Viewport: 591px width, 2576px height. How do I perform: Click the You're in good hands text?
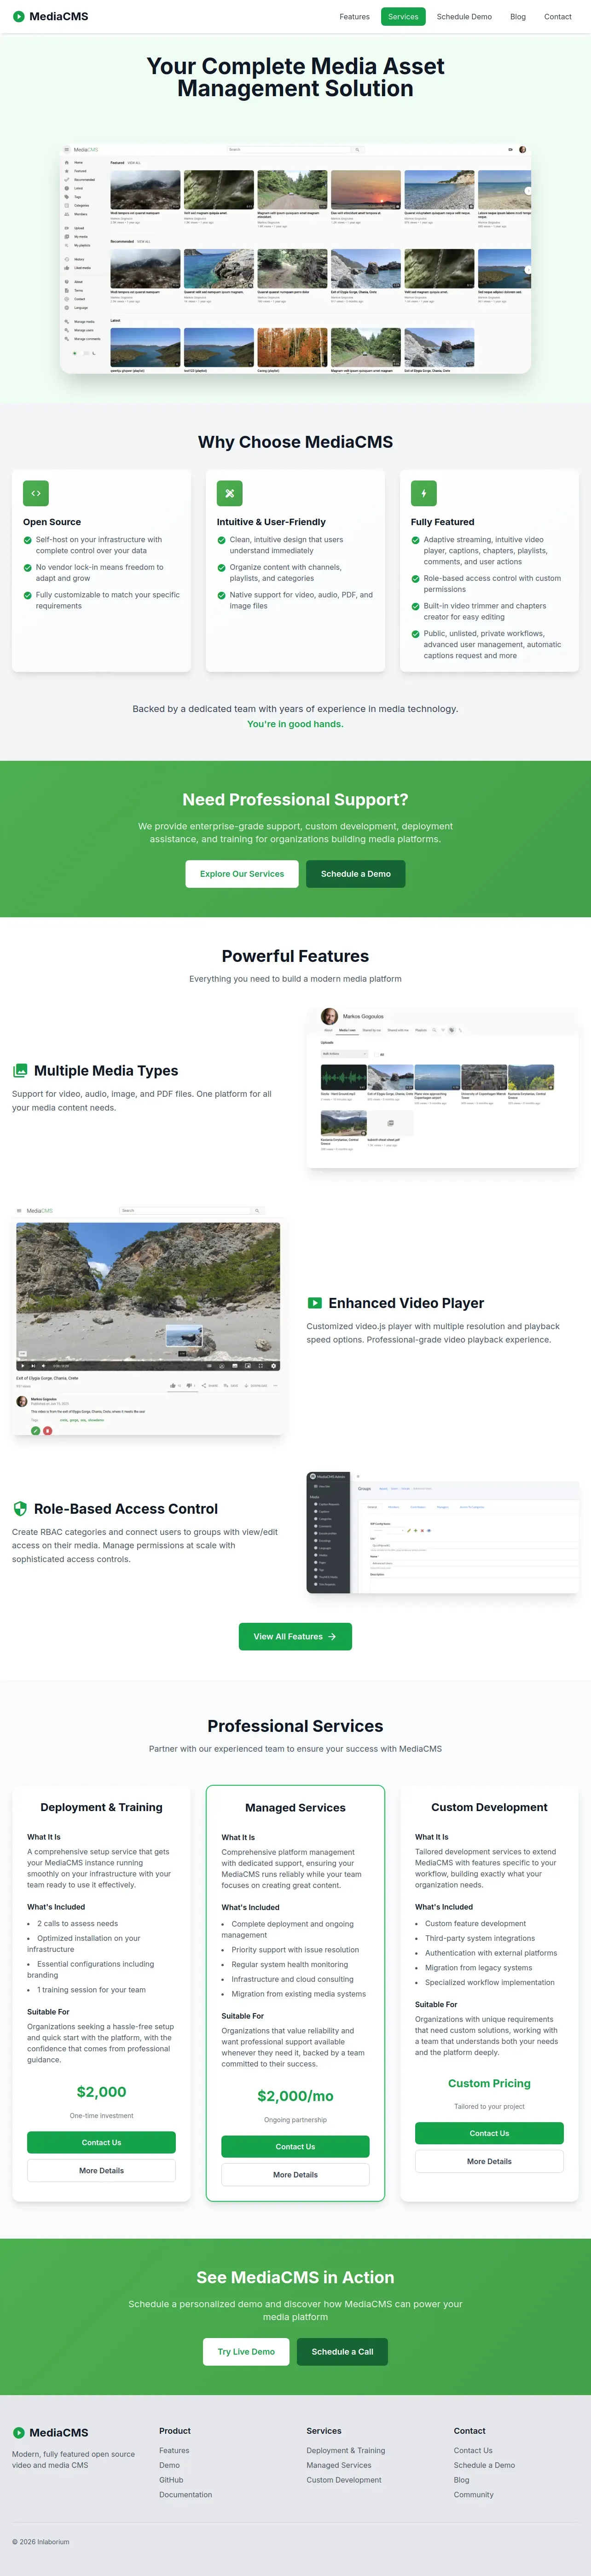click(295, 724)
